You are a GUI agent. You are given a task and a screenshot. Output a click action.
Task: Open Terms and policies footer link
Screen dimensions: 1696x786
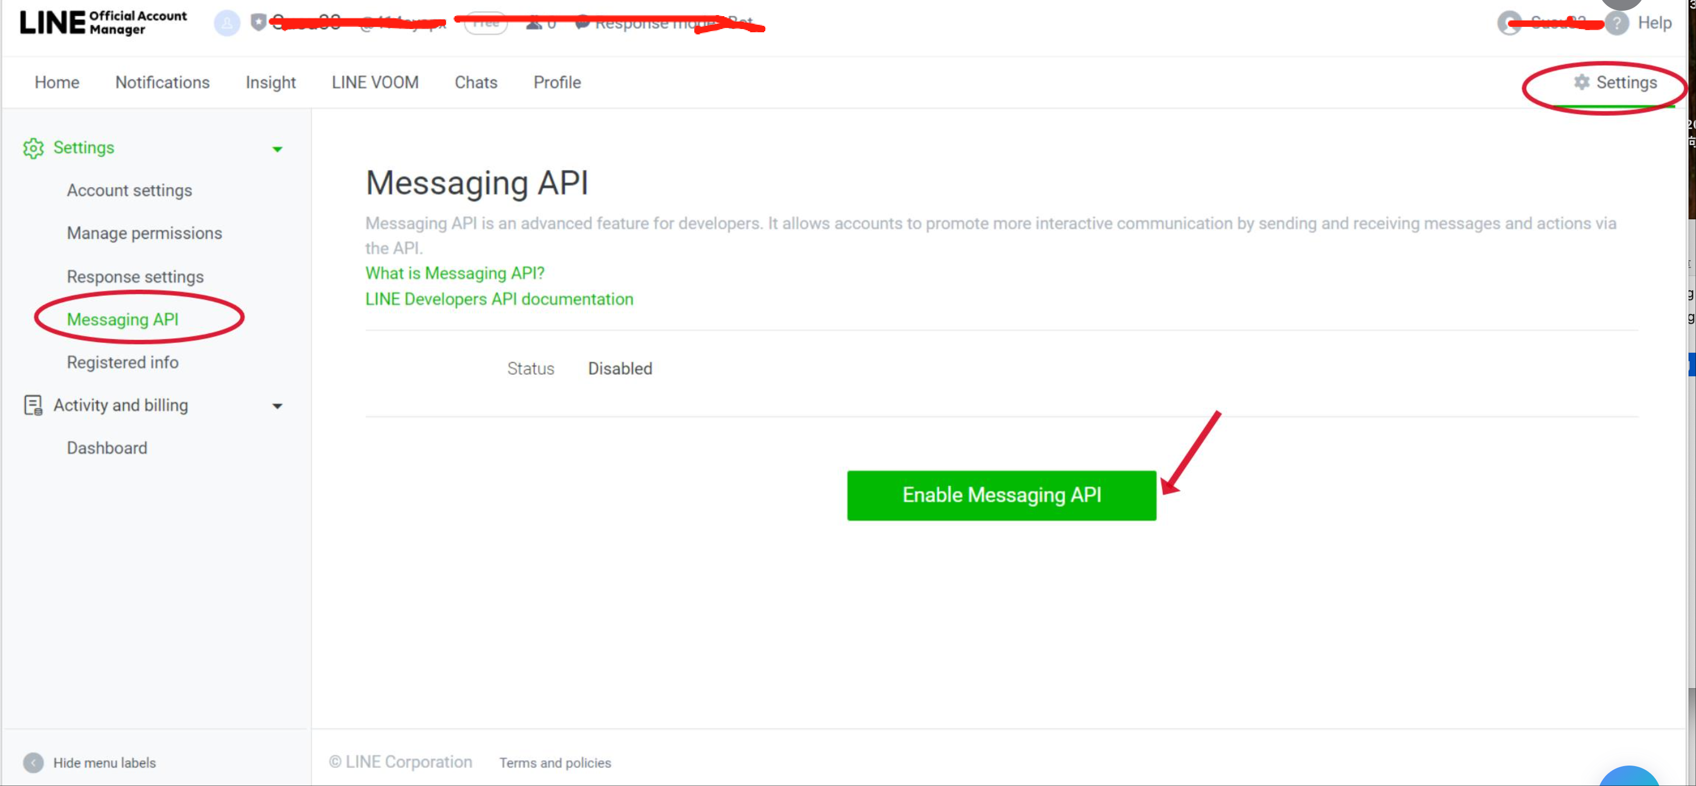coord(555,762)
